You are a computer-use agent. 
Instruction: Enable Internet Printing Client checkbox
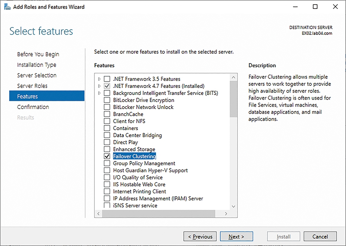107,191
